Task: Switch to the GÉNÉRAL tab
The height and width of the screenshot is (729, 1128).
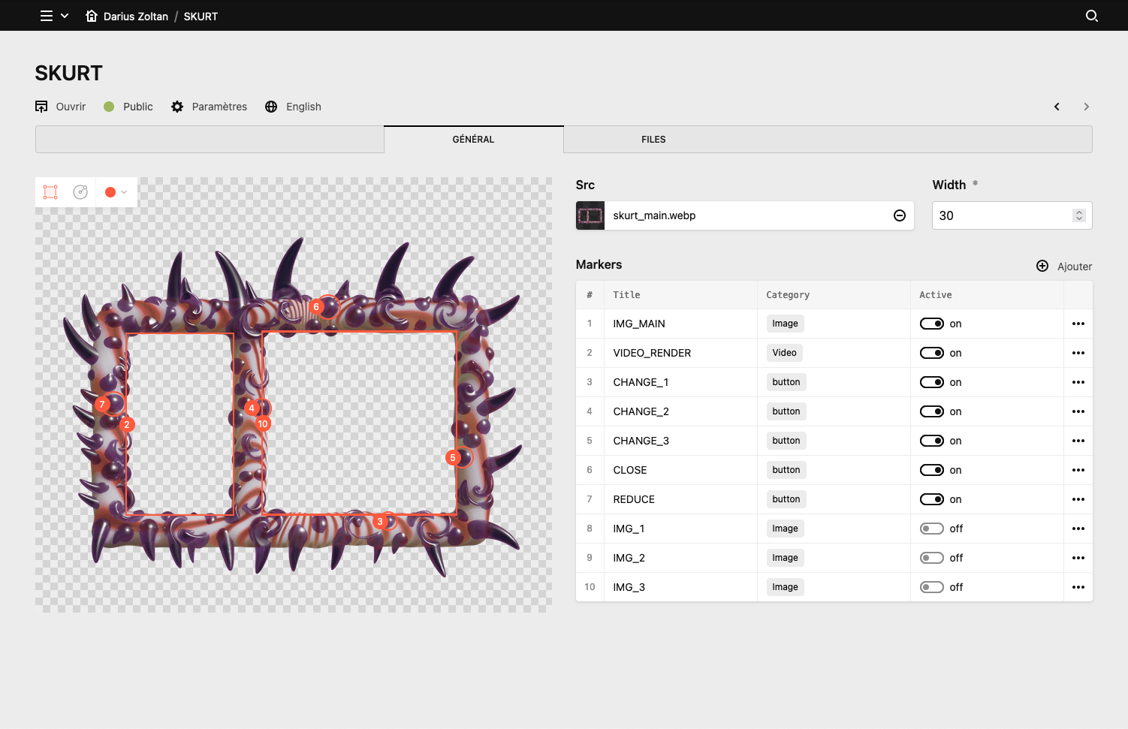Action: point(474,140)
